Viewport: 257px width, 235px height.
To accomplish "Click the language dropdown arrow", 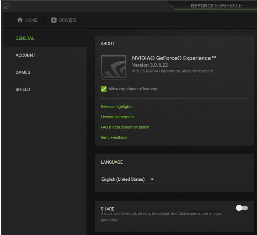I will tap(152, 180).
